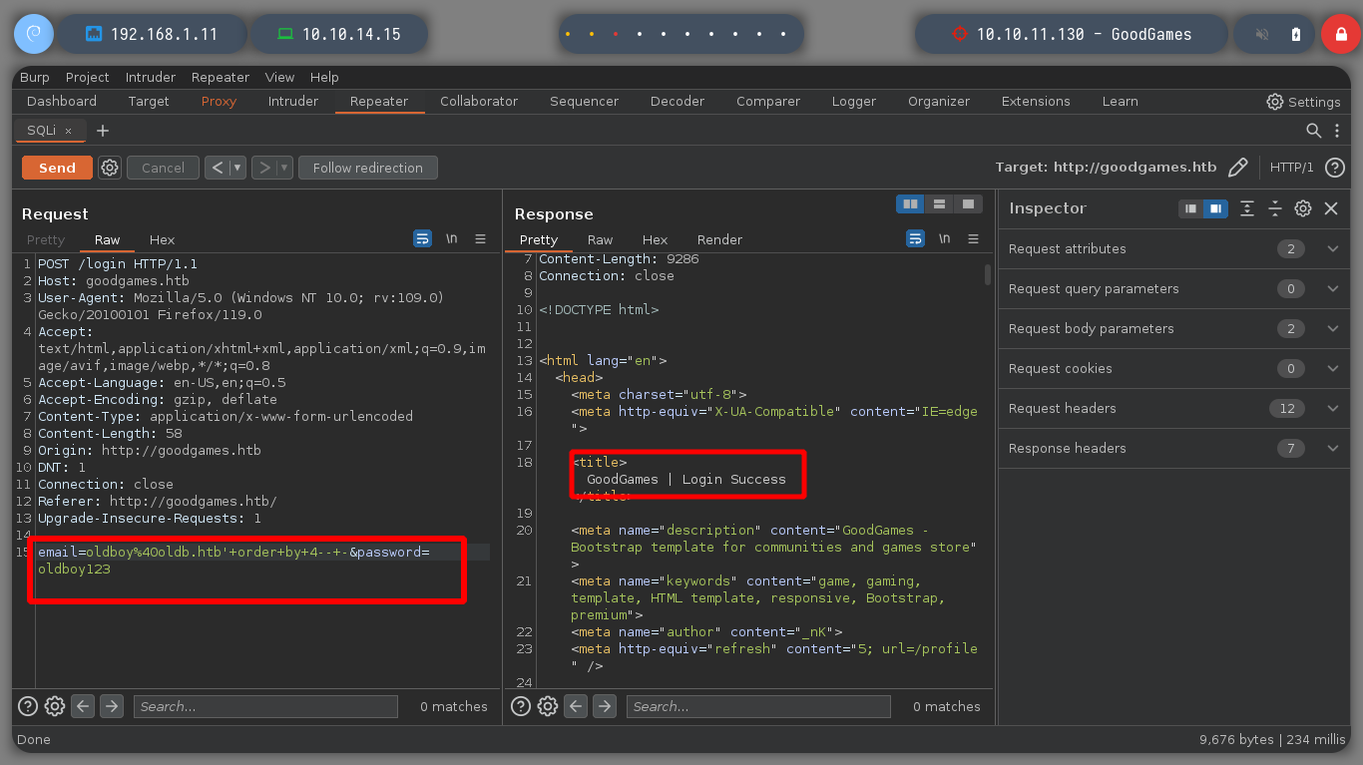This screenshot has height=765, width=1363.
Task: Open back-history dropdown arrow
Action: [x=238, y=168]
